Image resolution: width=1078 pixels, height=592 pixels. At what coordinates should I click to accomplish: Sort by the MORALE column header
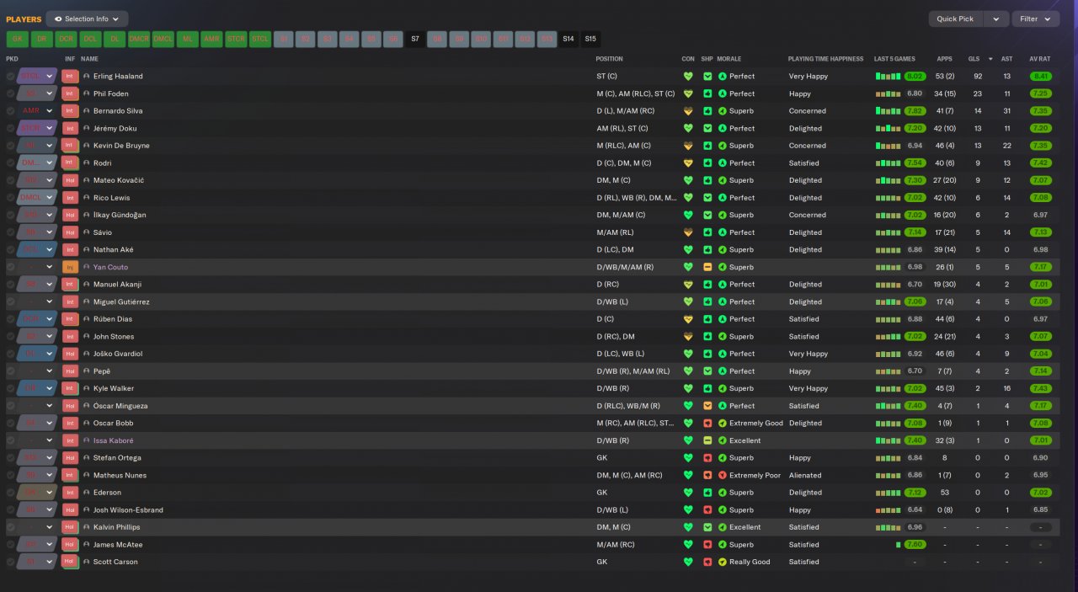[729, 59]
